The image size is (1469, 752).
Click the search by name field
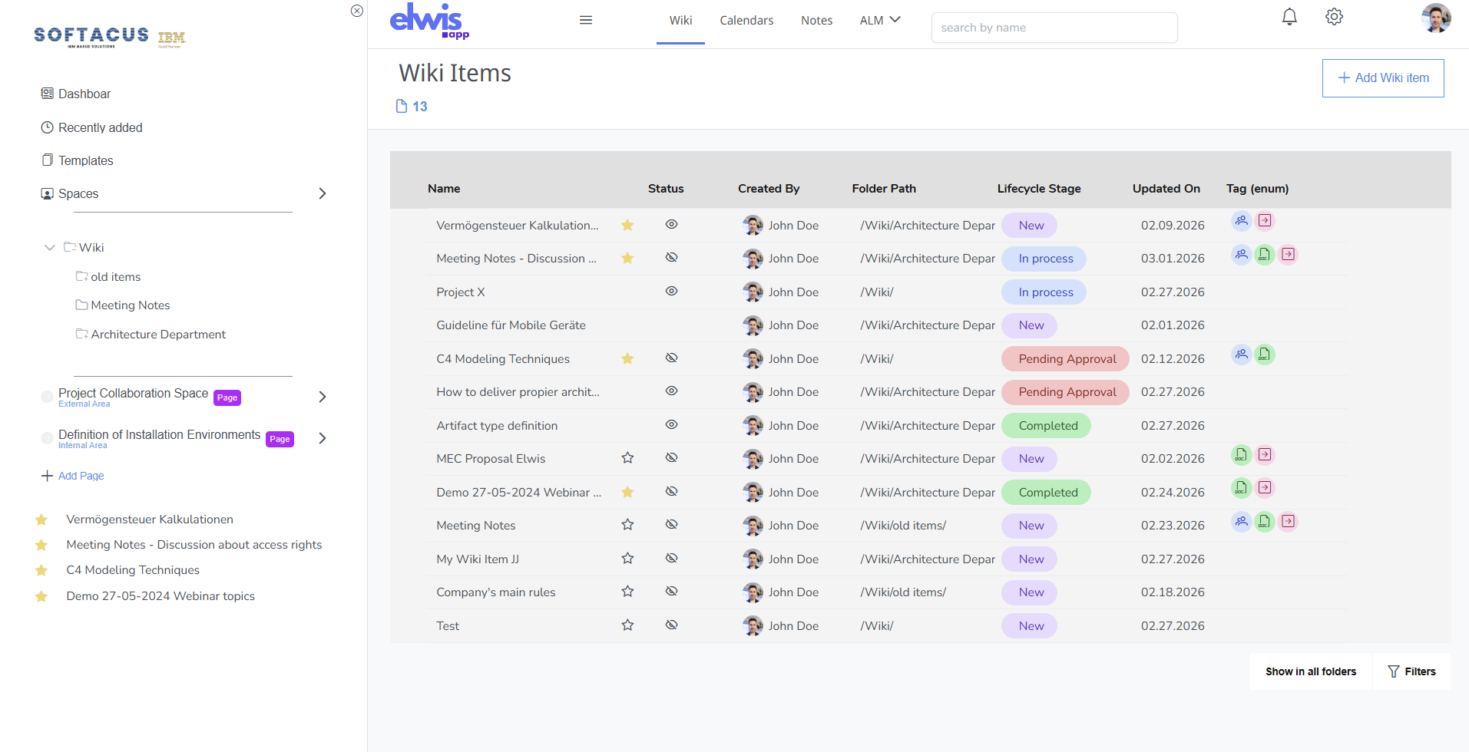1054,28
